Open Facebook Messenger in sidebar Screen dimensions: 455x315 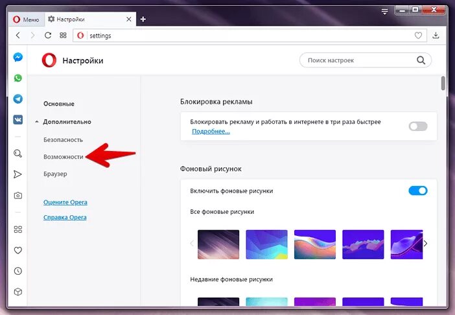tap(18, 57)
